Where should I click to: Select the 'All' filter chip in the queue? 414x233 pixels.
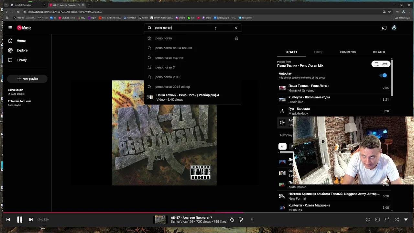click(282, 146)
